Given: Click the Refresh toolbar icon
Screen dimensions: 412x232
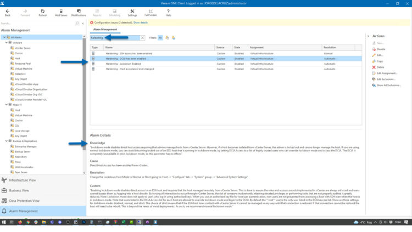Looking at the screenshot, I should [42, 13].
